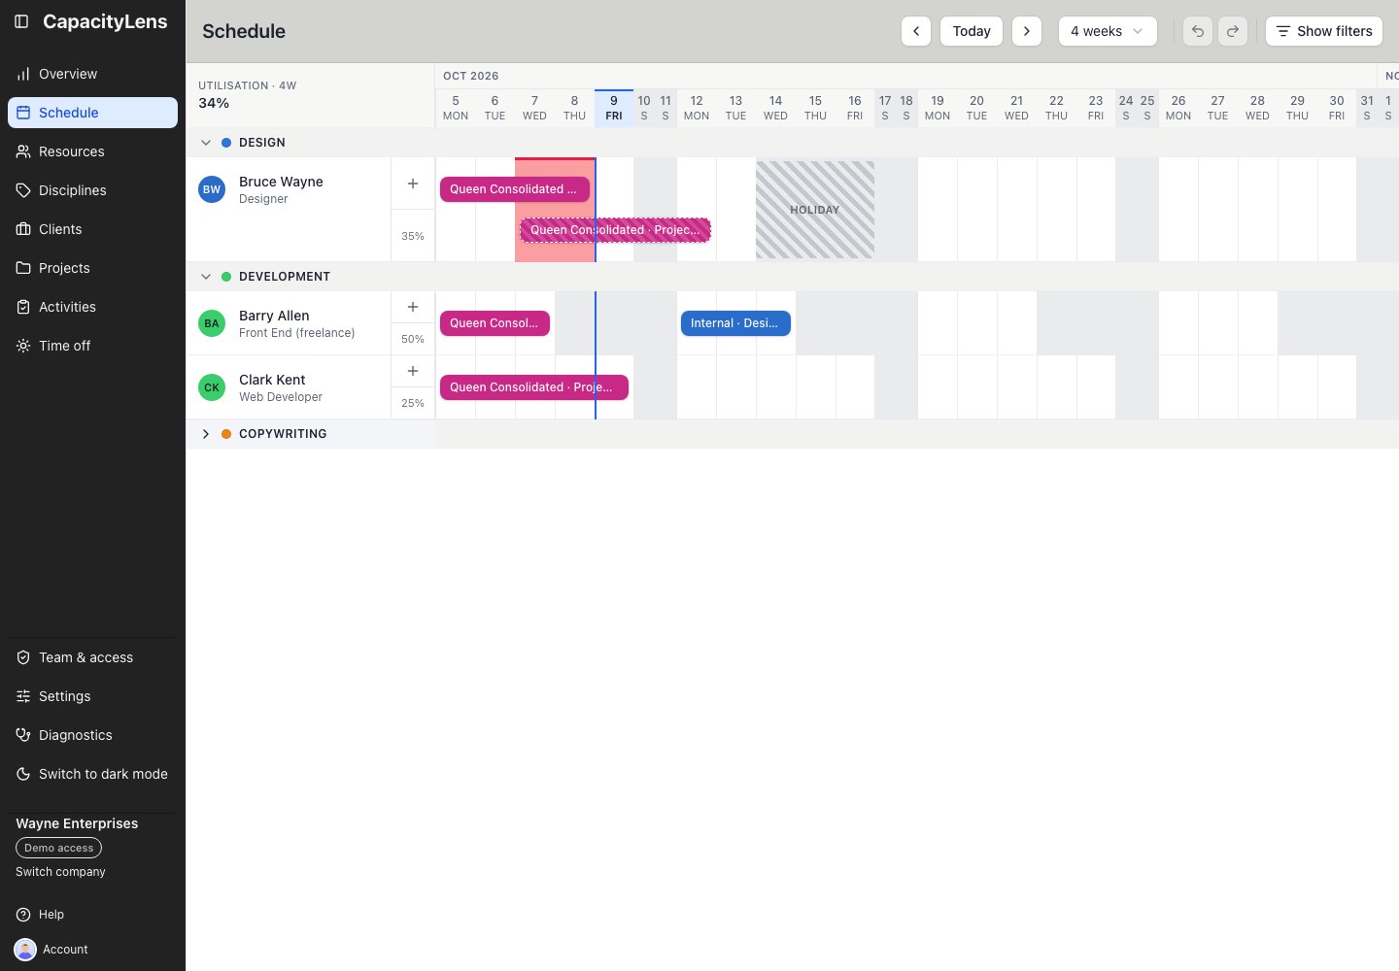Select Bruce Wayne's solid Queen Consolidated booking

[515, 189]
